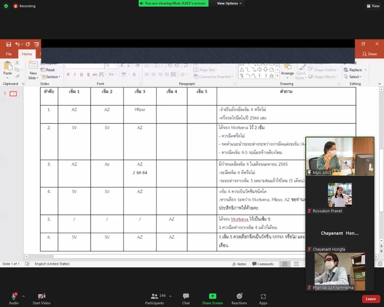Open the File tab
The height and width of the screenshot is (307, 384).
(x=9, y=54)
